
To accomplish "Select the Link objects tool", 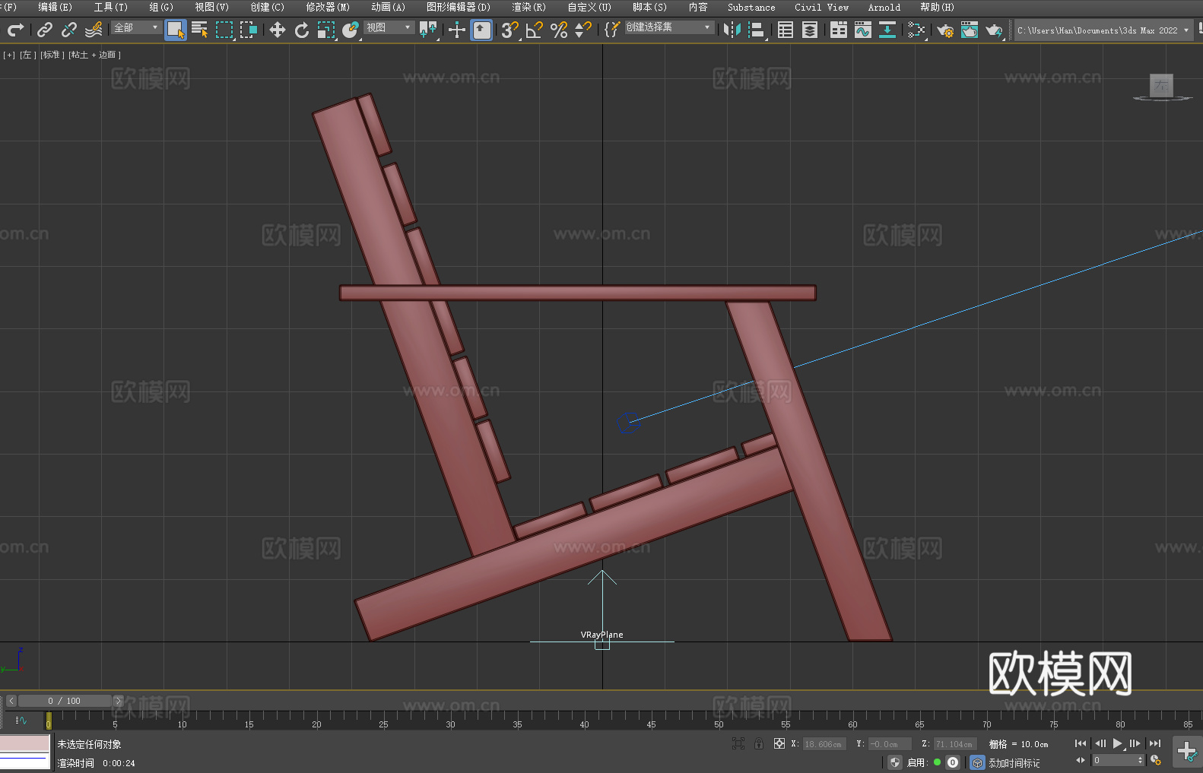I will pos(45,30).
